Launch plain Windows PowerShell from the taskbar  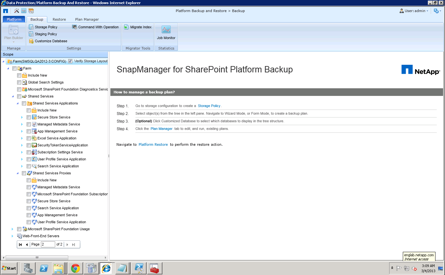(44, 268)
